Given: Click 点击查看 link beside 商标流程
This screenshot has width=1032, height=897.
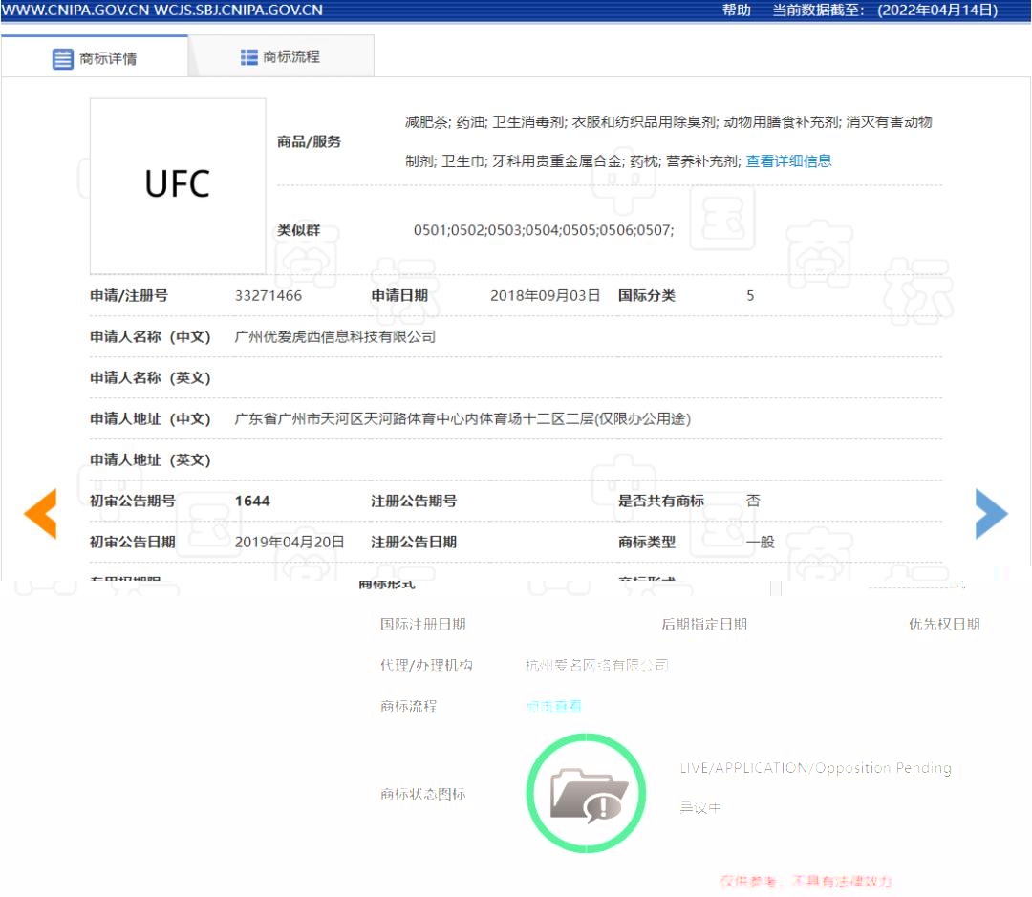Looking at the screenshot, I should pos(553,706).
